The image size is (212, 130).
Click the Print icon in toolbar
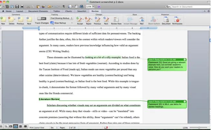tap(22, 6)
